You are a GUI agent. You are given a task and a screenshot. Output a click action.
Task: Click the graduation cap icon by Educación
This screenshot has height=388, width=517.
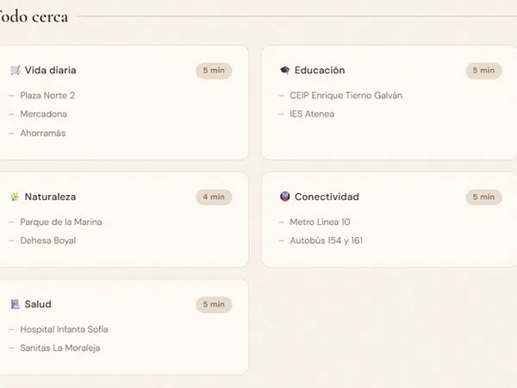285,71
